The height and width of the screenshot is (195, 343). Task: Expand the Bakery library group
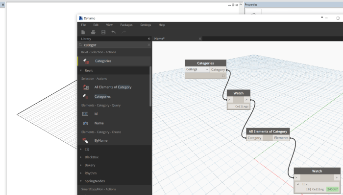click(x=81, y=165)
